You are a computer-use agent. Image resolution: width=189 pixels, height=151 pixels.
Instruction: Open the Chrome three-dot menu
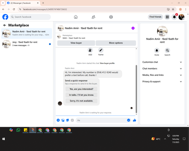tap(186, 9)
